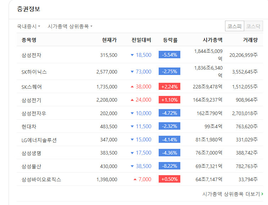Click the 73,000 change value

click(143, 71)
